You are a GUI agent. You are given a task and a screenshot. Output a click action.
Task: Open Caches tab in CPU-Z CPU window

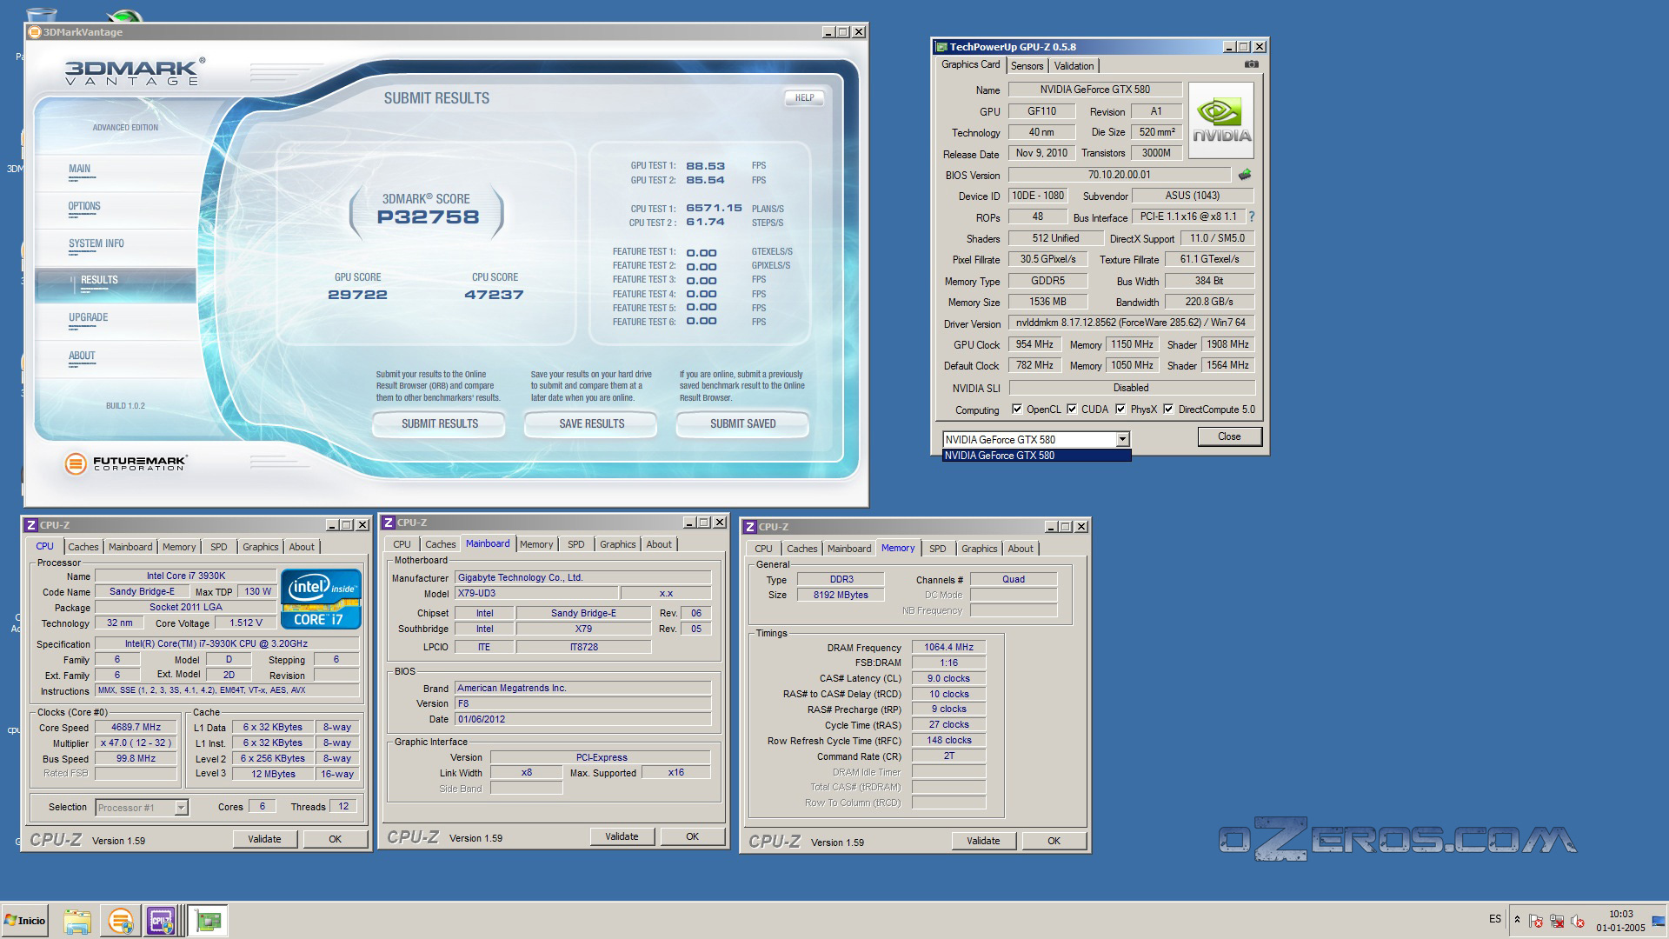click(x=83, y=547)
